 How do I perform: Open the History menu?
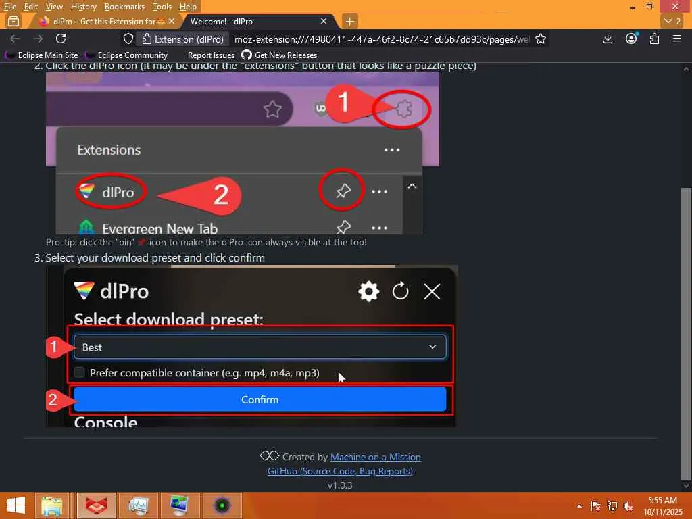pyautogui.click(x=83, y=7)
